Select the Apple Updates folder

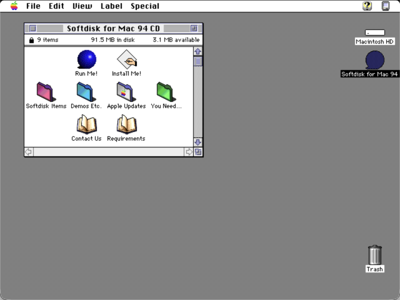[126, 92]
